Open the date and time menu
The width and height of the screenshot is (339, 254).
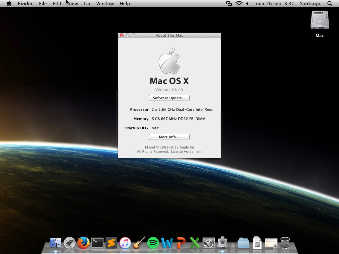click(275, 4)
